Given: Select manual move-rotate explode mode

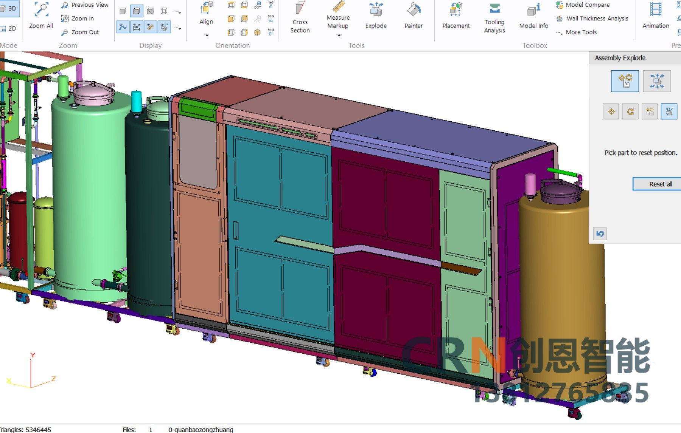Looking at the screenshot, I should (x=625, y=81).
